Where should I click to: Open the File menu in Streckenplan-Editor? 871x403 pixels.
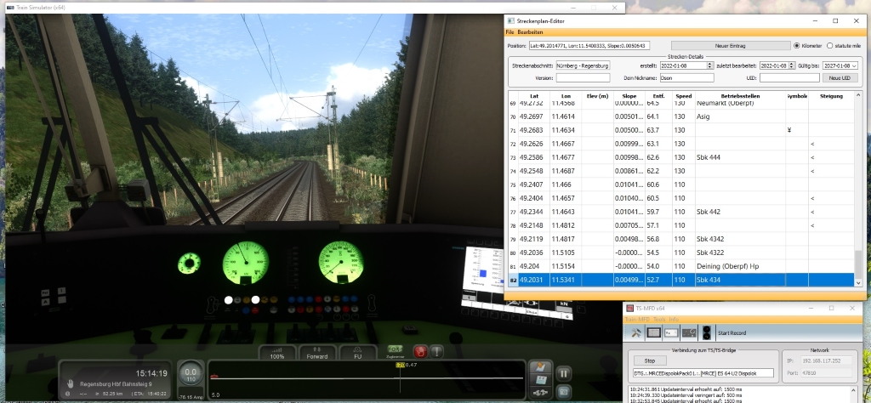tap(510, 32)
